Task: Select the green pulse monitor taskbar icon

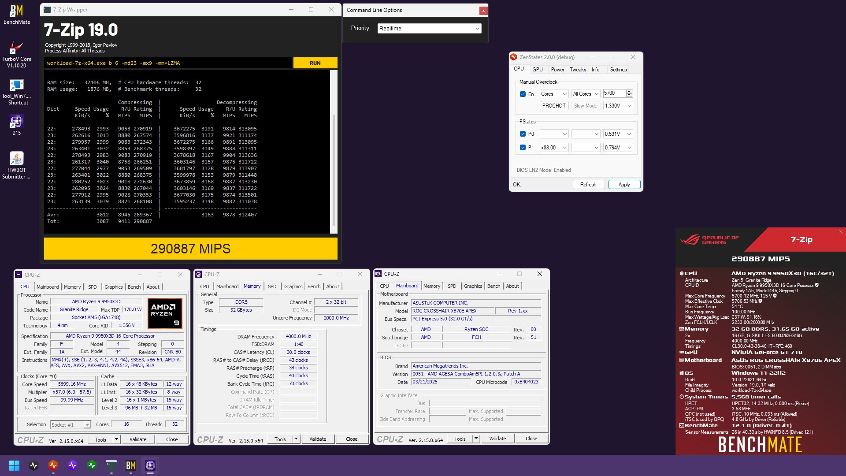Action: 92,465
